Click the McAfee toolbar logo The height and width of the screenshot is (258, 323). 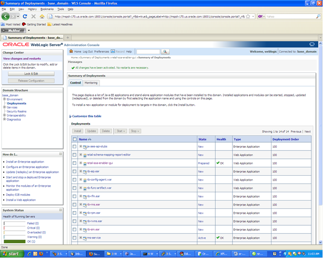pos(13,31)
